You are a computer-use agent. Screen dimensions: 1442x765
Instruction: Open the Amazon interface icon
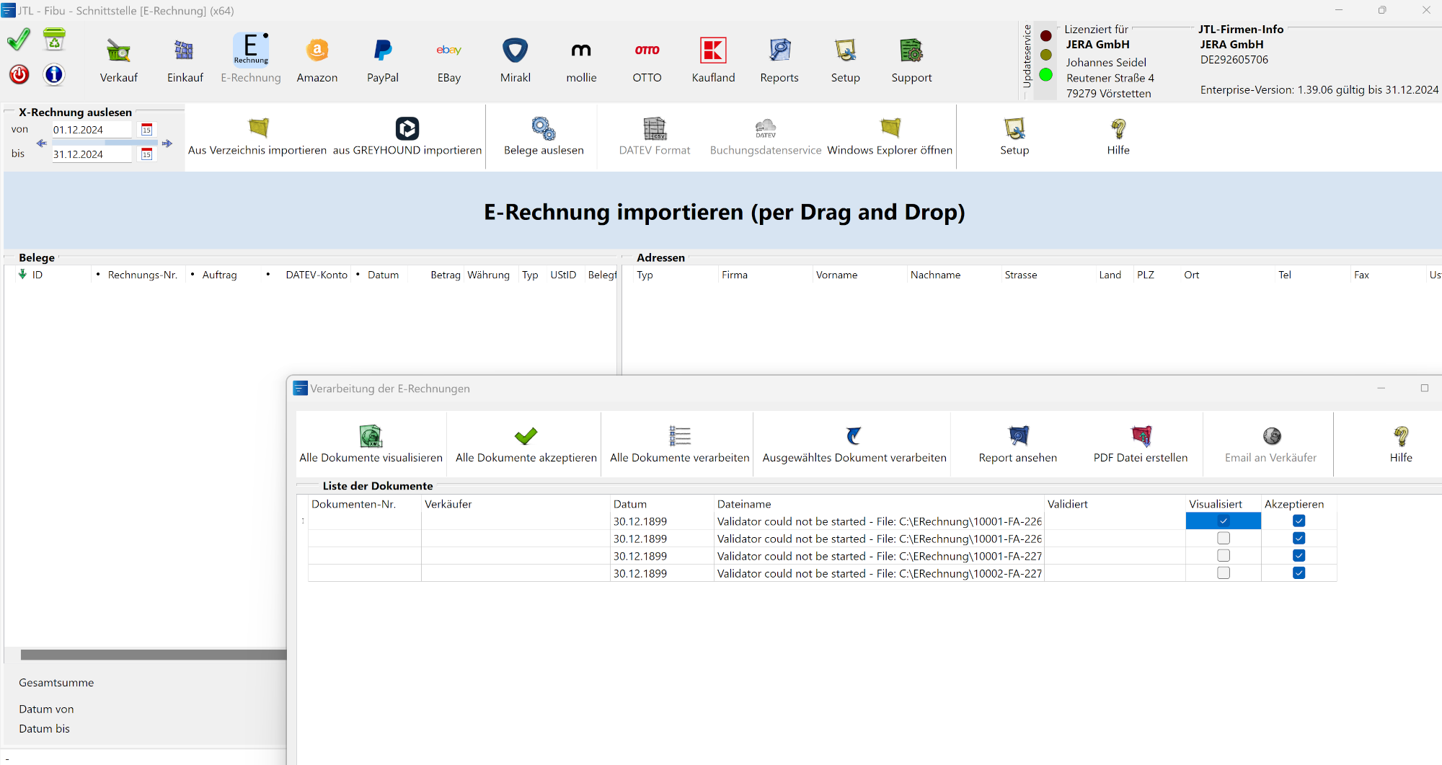(317, 52)
